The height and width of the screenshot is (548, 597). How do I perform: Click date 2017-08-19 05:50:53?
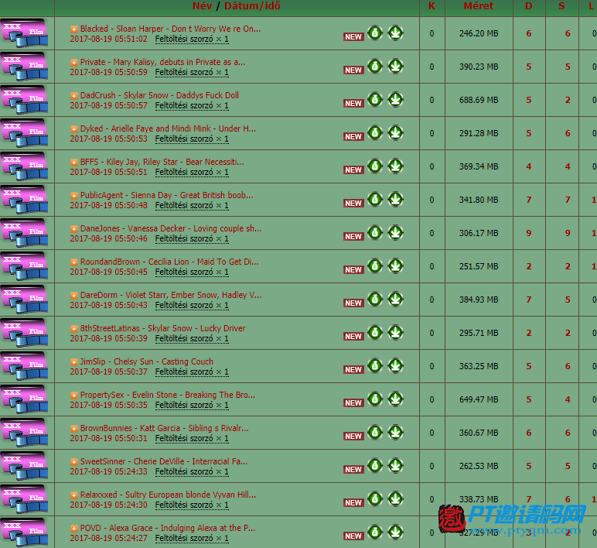coord(108,139)
